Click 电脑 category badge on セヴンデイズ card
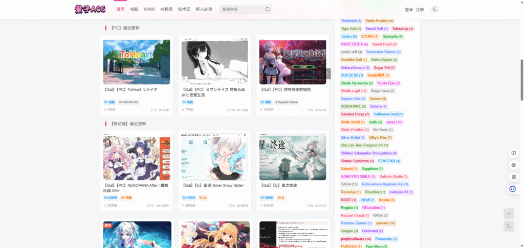The width and height of the screenshot is (524, 248). coord(188,103)
